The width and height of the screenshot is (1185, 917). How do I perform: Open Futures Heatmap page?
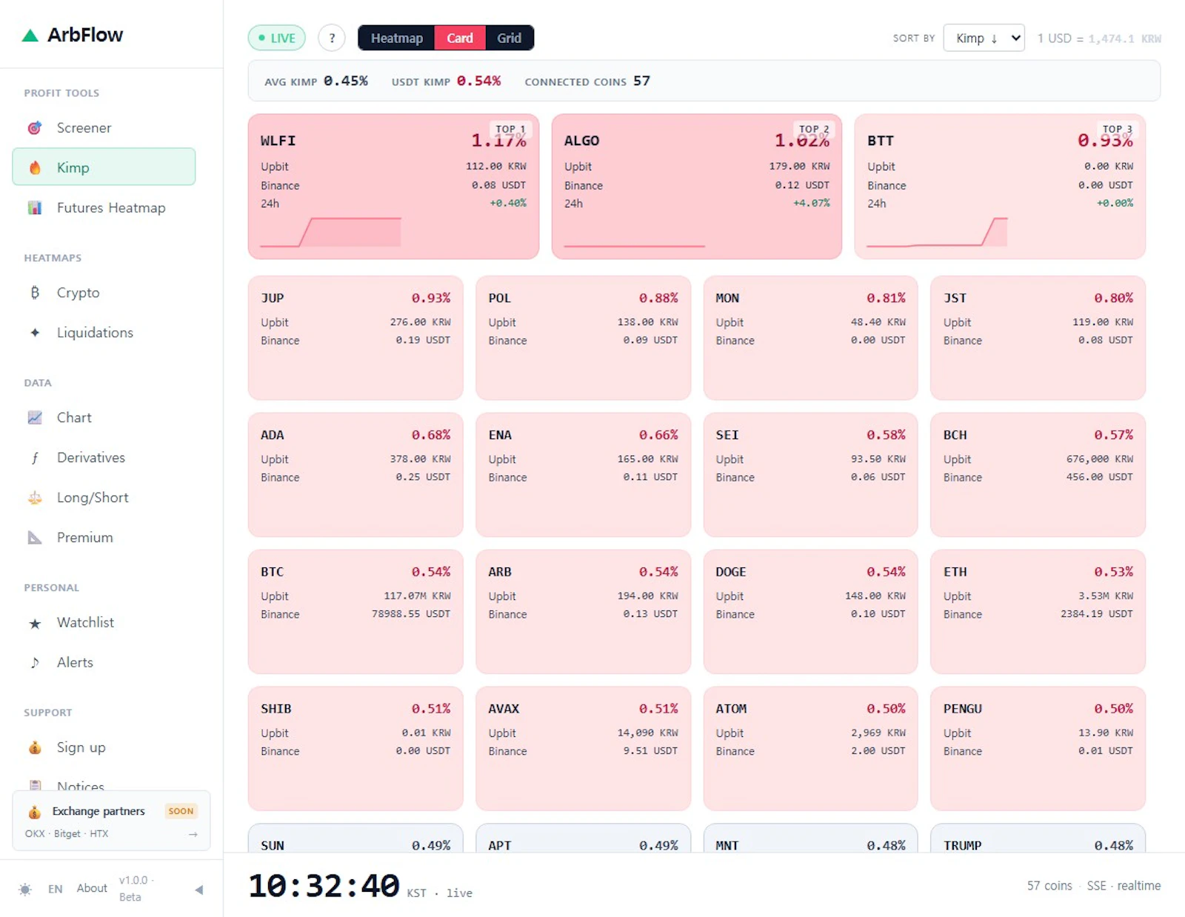click(104, 208)
